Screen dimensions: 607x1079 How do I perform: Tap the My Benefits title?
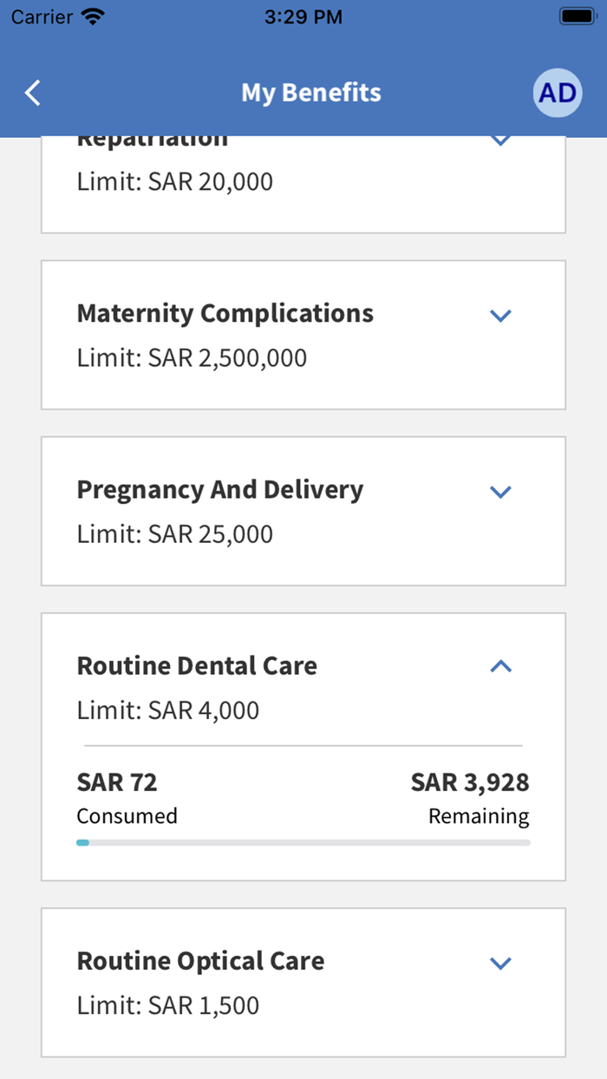310,92
